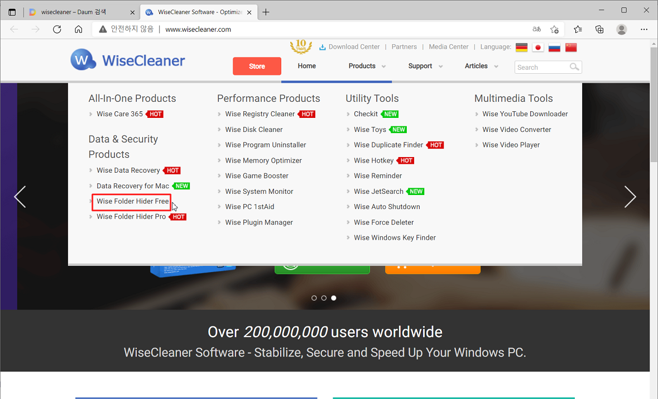Viewport: 658px width, 399px height.
Task: Select Wise Folder Hider Pro
Action: click(131, 216)
